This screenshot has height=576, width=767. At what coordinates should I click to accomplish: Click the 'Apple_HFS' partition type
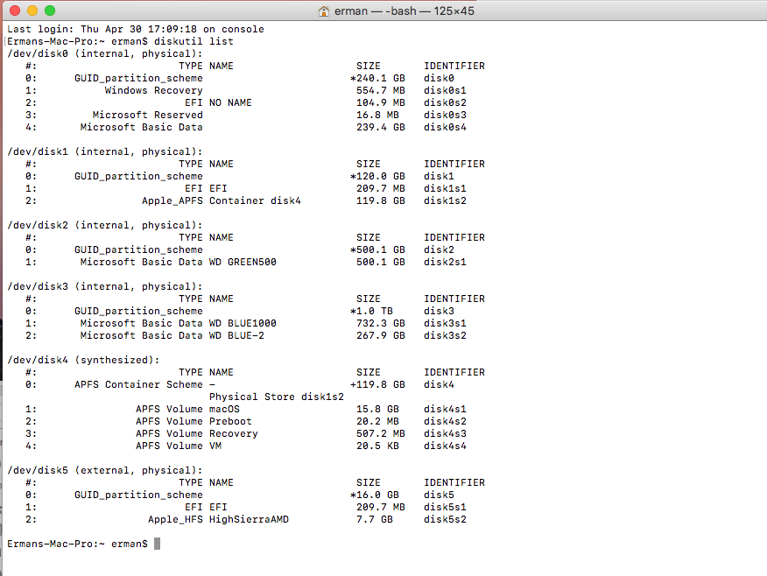tap(176, 519)
